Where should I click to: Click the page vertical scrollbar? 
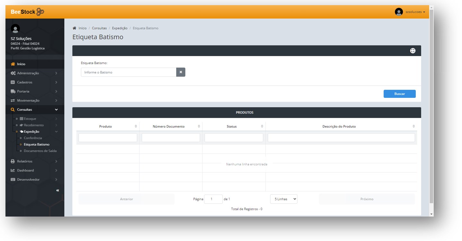[x=431, y=106]
